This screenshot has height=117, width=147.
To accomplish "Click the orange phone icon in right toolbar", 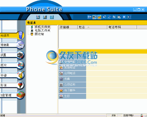I will click(94, 17).
